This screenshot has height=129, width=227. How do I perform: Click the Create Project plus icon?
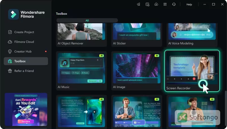10,32
